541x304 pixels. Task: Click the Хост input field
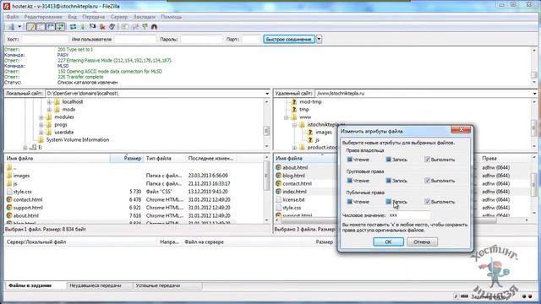[x=45, y=40]
